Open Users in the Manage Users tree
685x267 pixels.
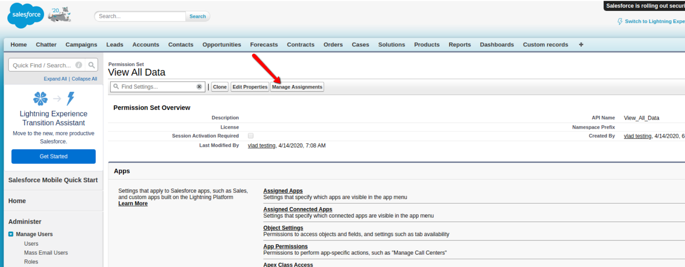tap(31, 244)
